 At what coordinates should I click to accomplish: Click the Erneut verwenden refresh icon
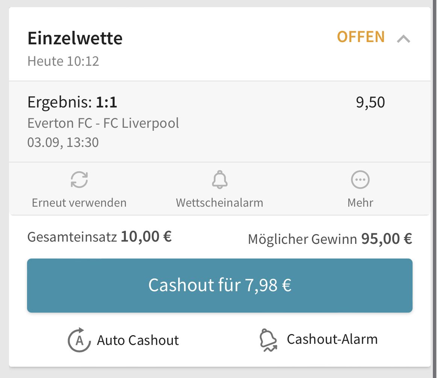(x=79, y=180)
